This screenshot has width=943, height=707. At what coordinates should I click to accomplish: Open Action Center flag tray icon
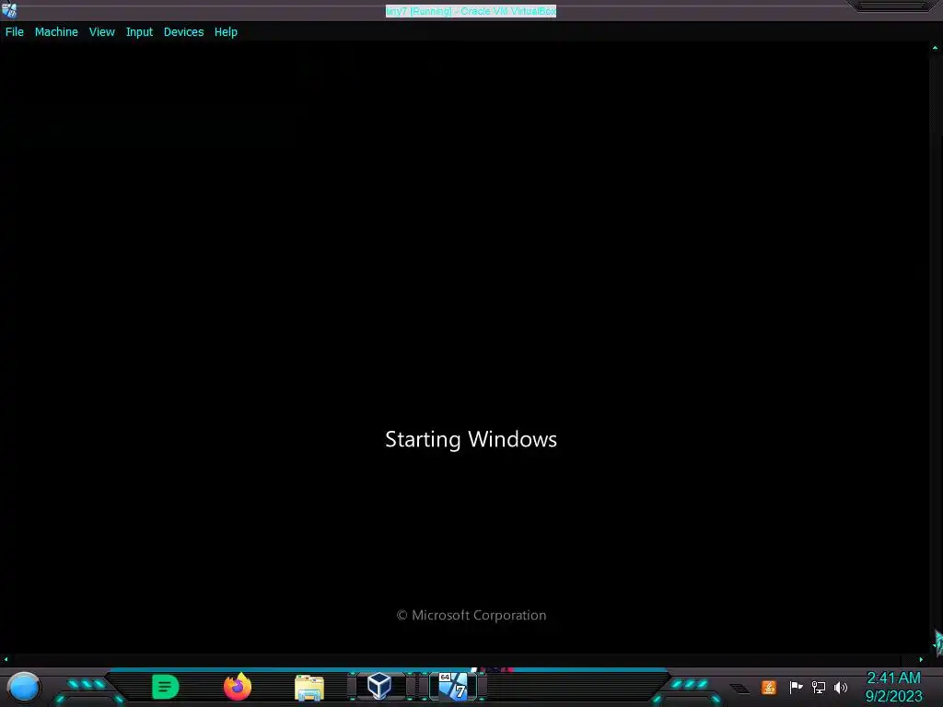coord(797,687)
